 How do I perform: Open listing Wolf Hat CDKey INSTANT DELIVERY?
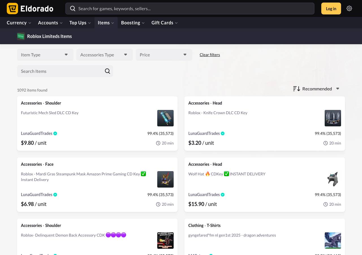227,174
